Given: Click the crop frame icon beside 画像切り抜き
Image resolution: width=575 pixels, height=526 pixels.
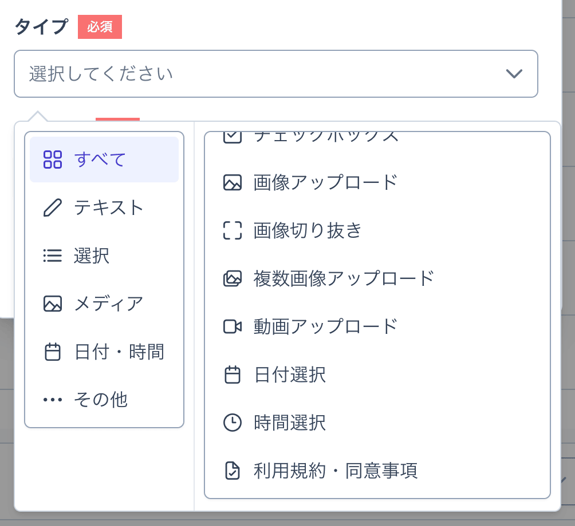Looking at the screenshot, I should click(233, 230).
